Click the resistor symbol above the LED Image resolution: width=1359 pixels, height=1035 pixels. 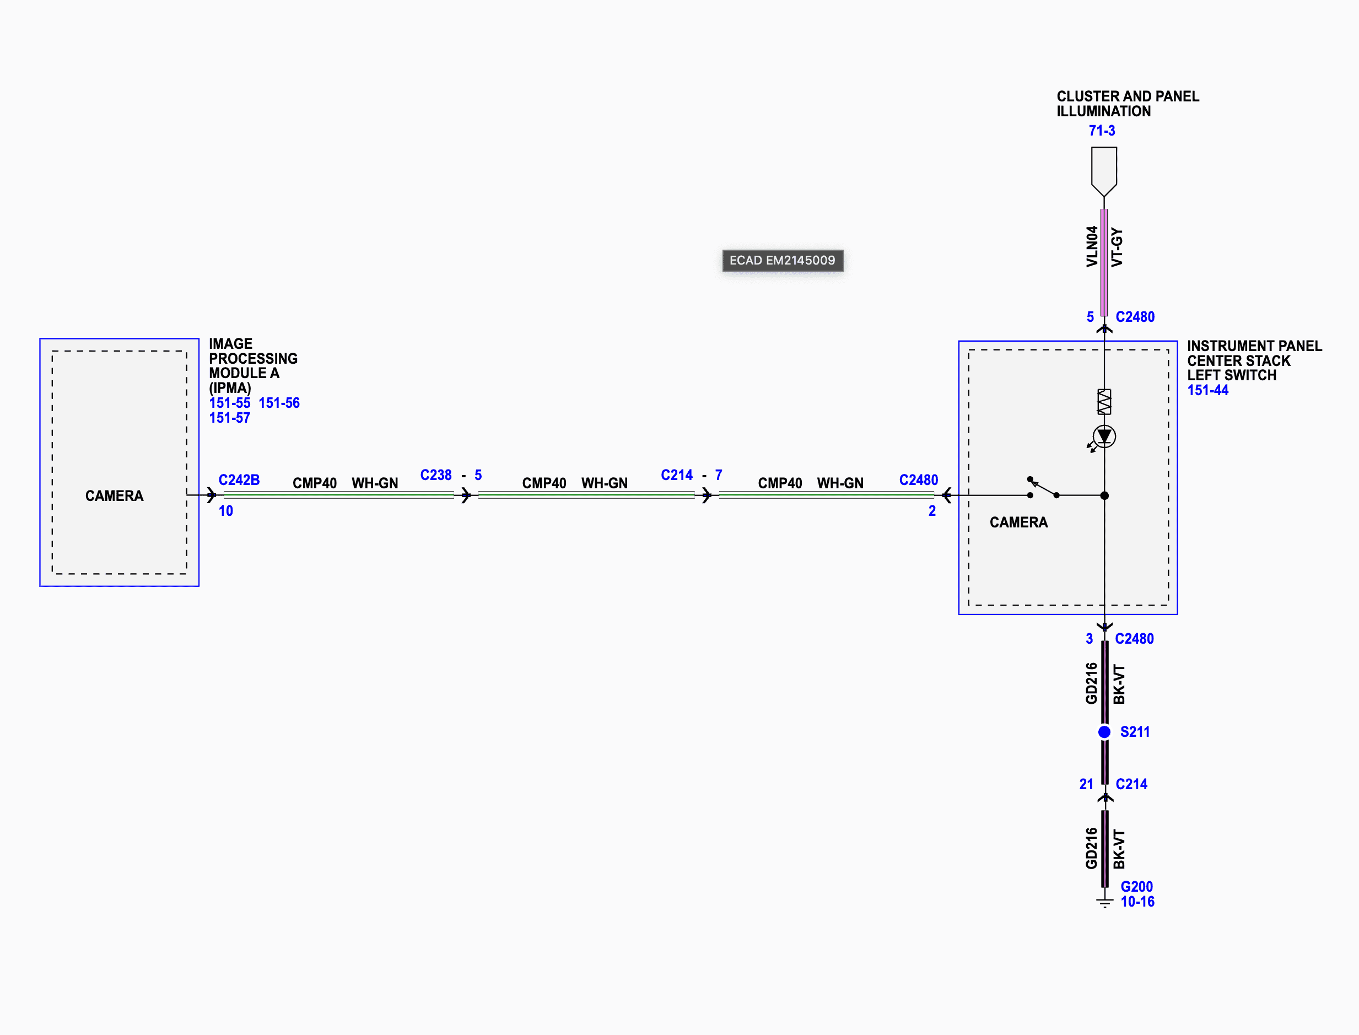pos(1104,402)
